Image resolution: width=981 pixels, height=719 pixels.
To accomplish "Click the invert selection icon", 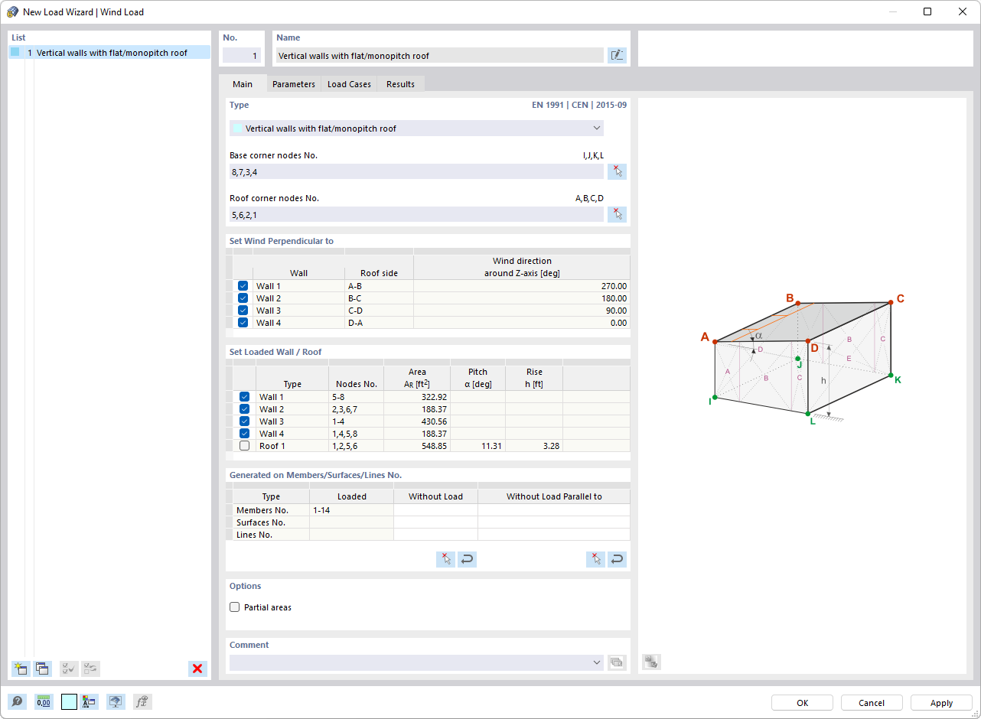I will 90,669.
